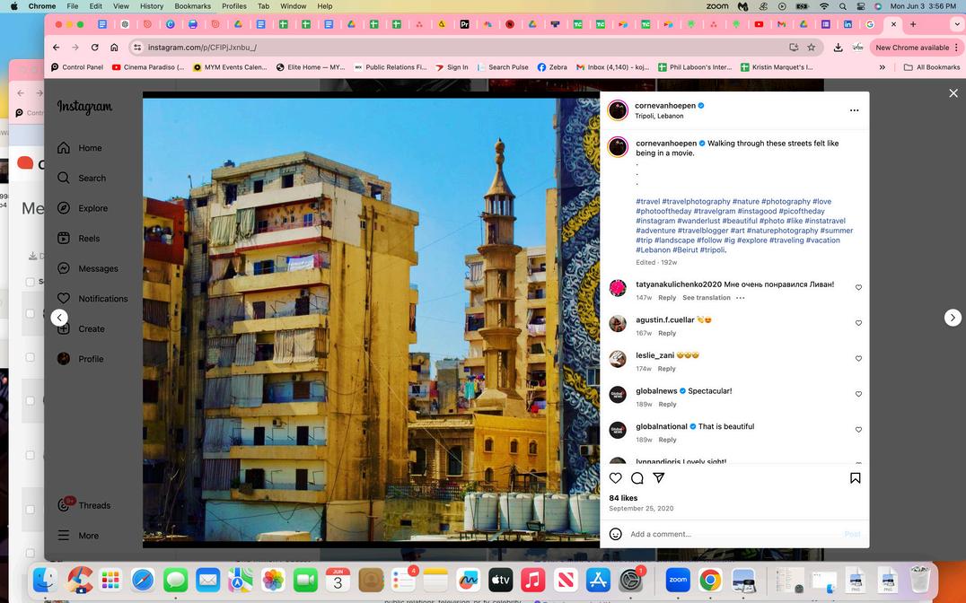Share the post with paper plane icon

coord(659,478)
